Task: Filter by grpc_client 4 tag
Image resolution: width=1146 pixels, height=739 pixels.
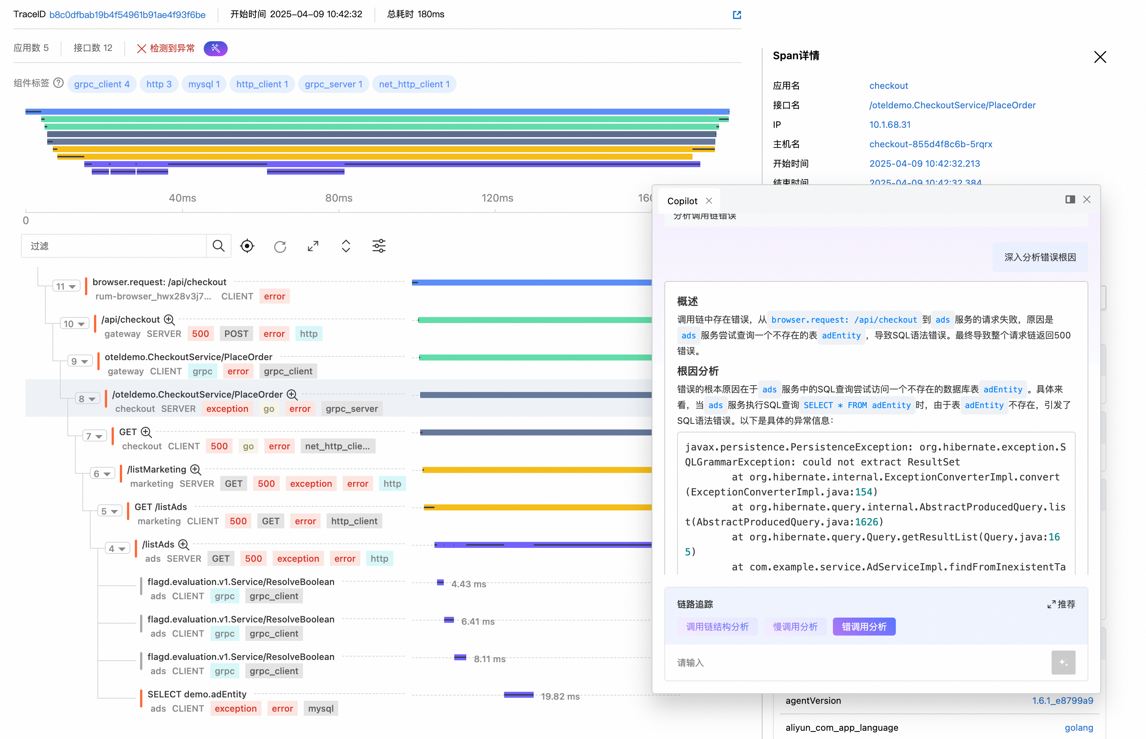Action: click(101, 84)
